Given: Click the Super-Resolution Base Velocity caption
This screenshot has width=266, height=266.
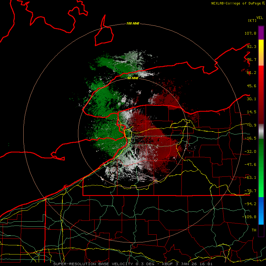Looking at the screenshot, I should [x=133, y=264].
